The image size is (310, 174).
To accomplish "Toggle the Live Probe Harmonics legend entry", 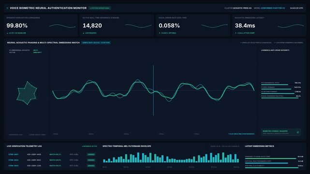I will 288,43.
